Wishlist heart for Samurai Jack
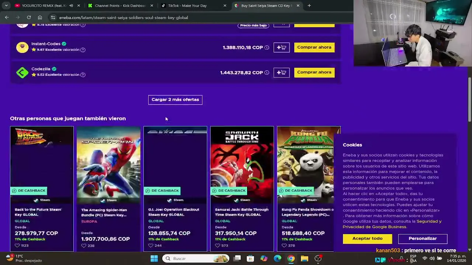Image resolution: width=472 pixels, height=265 pixels. 217,245
